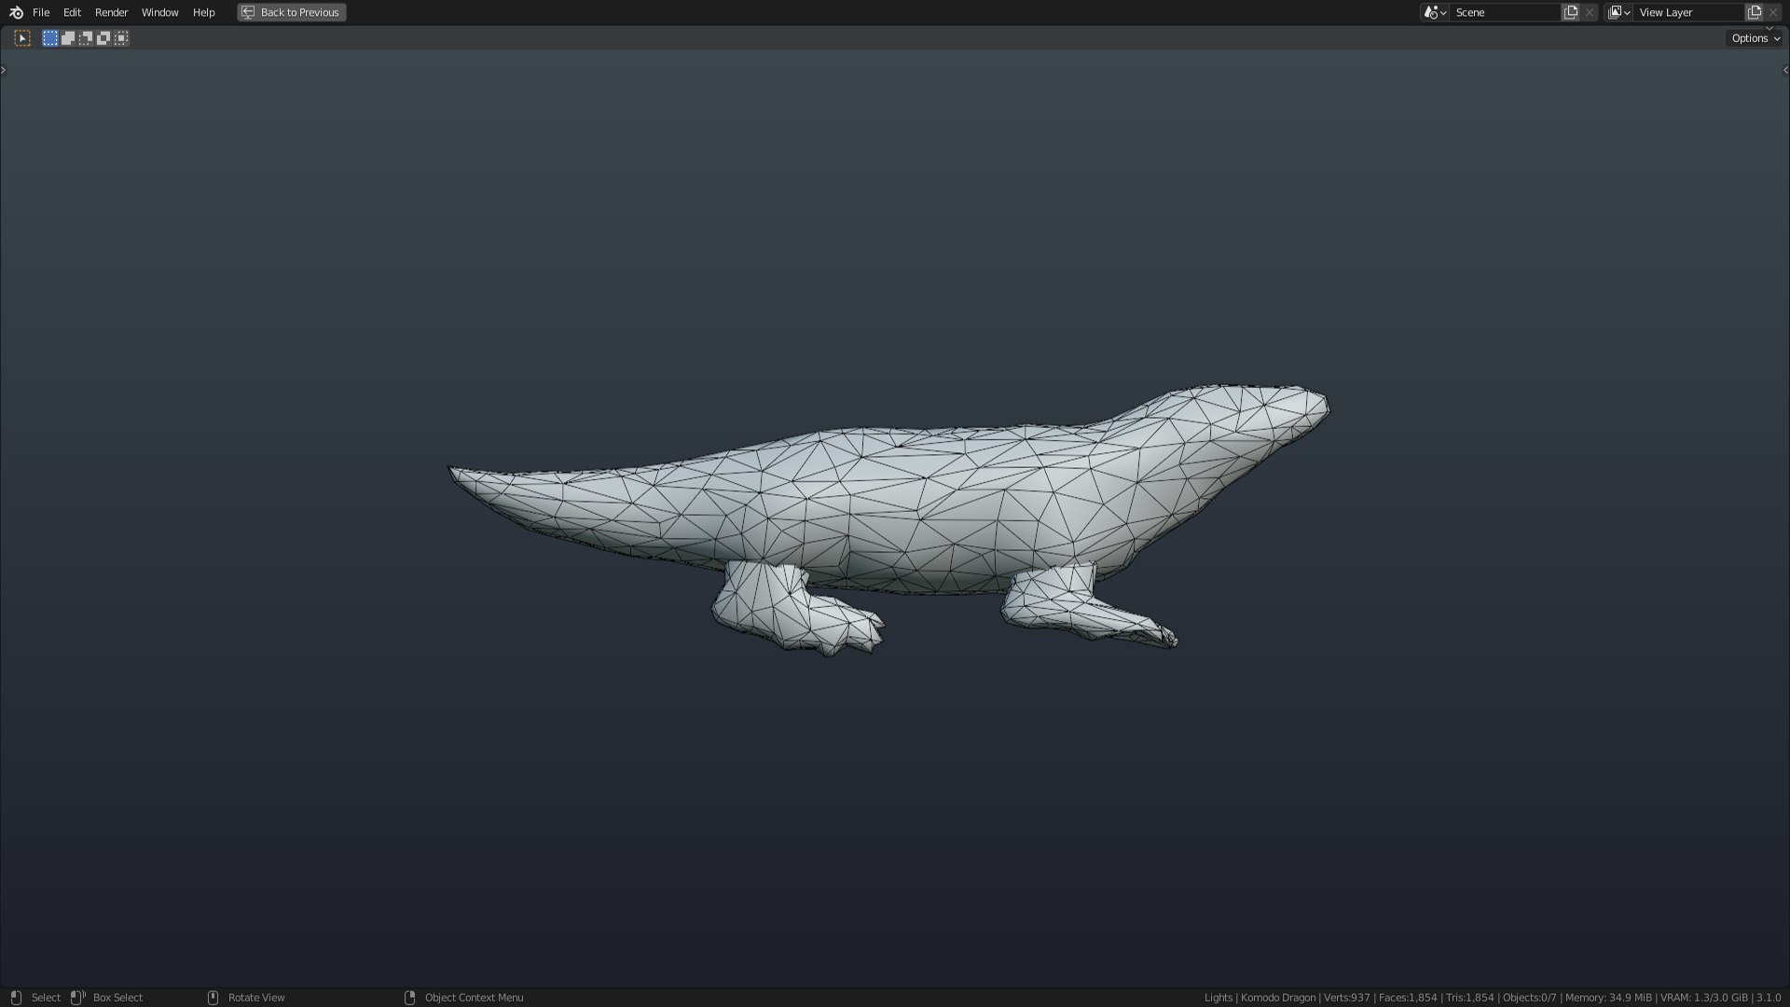Click the Select mouse hint icon
1790x1007 pixels.
coord(16,998)
